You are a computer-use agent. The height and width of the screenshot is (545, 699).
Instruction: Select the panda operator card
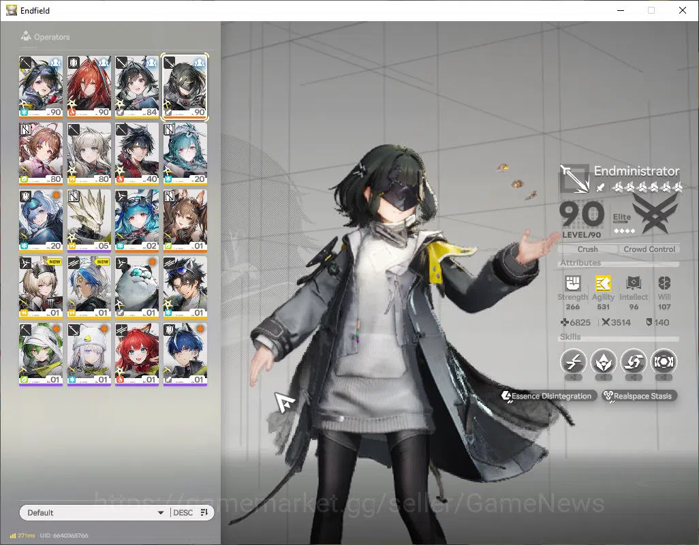[137, 287]
